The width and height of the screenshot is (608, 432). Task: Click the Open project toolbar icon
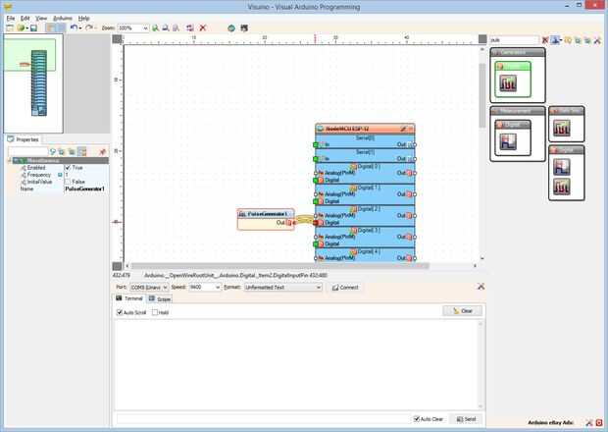click(21, 28)
